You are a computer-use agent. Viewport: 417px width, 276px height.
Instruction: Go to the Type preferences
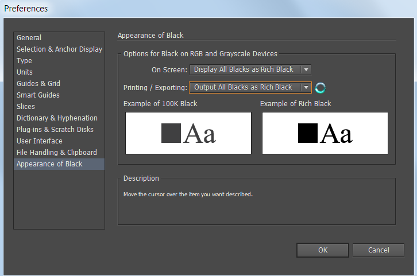tap(59, 61)
